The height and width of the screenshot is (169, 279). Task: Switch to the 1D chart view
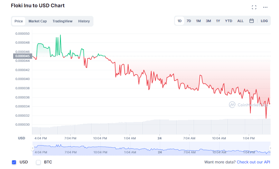point(179,21)
